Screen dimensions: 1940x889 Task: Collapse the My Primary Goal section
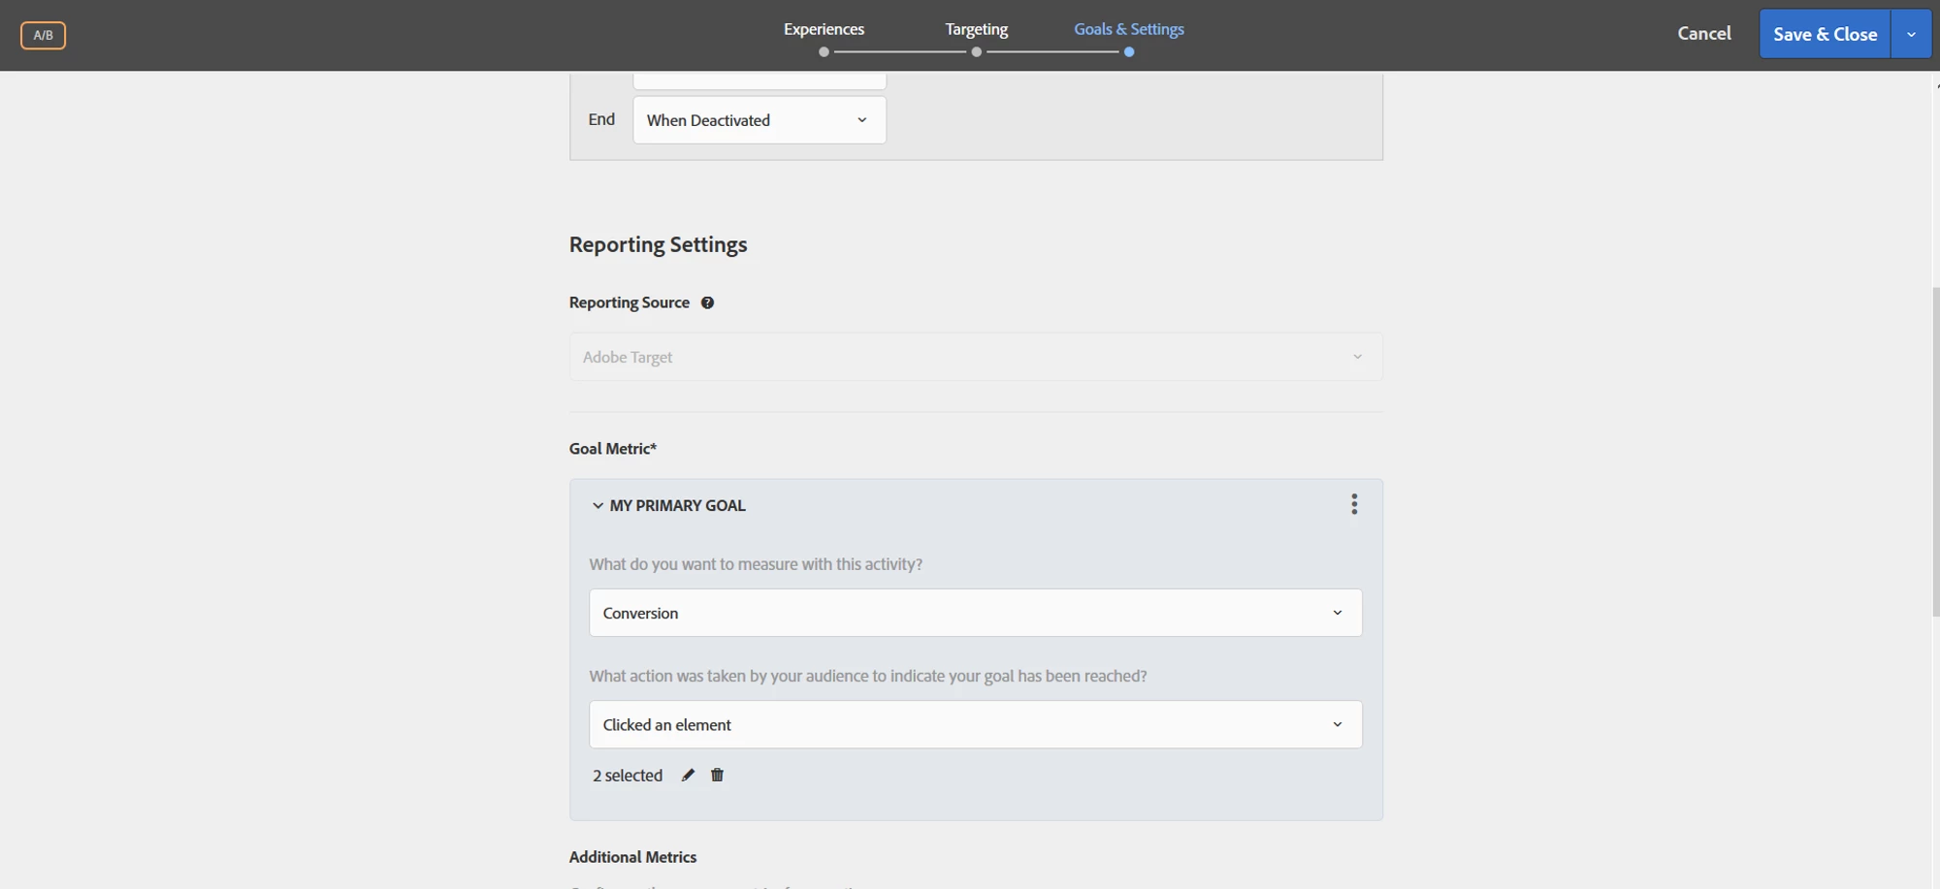[x=598, y=505]
